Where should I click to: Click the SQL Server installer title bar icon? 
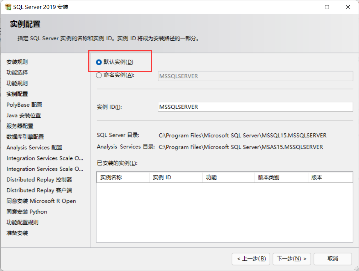pyautogui.click(x=9, y=6)
